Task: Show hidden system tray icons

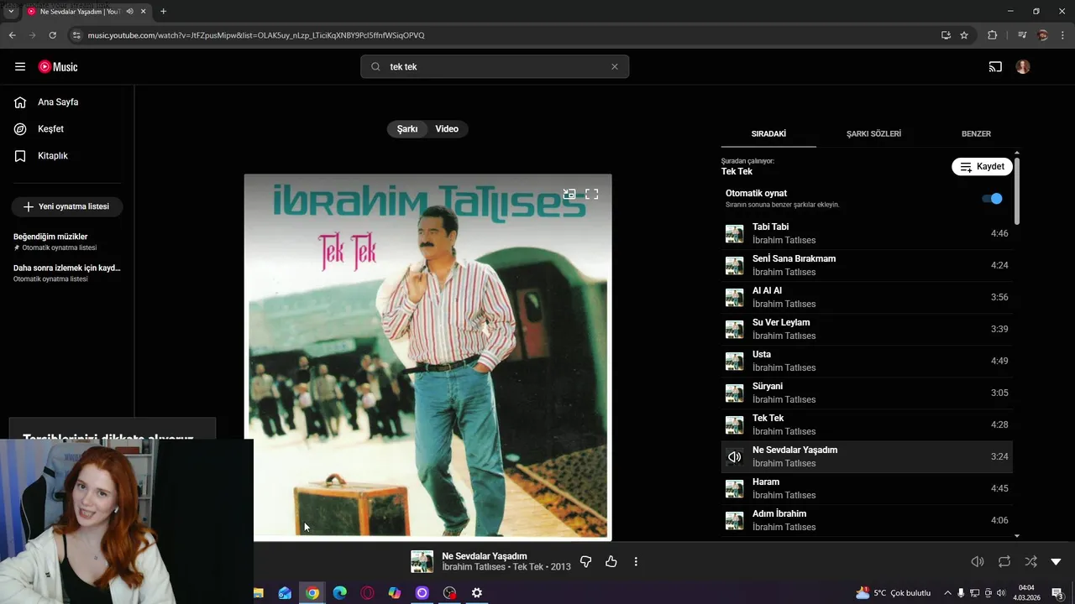Action: 947,593
